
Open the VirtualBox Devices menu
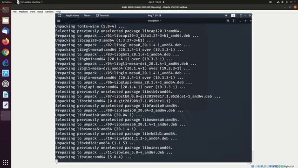tap(49, 12)
